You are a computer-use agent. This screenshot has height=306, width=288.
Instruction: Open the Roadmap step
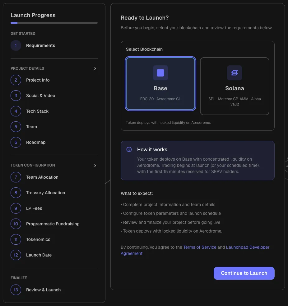click(54, 142)
